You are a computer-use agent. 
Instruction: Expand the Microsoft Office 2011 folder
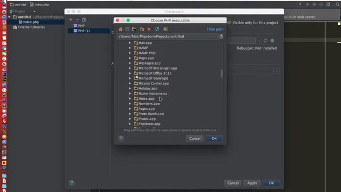click(x=130, y=73)
